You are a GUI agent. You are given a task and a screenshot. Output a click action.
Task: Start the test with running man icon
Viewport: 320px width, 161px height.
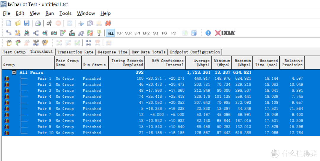[x=49, y=23]
